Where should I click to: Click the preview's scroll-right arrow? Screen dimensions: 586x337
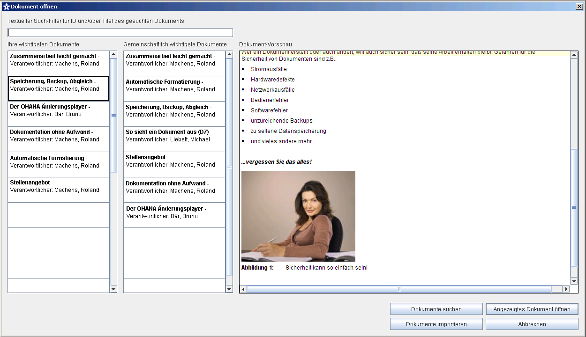click(x=566, y=289)
